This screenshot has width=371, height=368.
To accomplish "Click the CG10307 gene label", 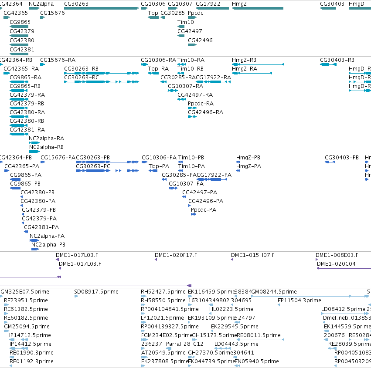I will click(180, 4).
